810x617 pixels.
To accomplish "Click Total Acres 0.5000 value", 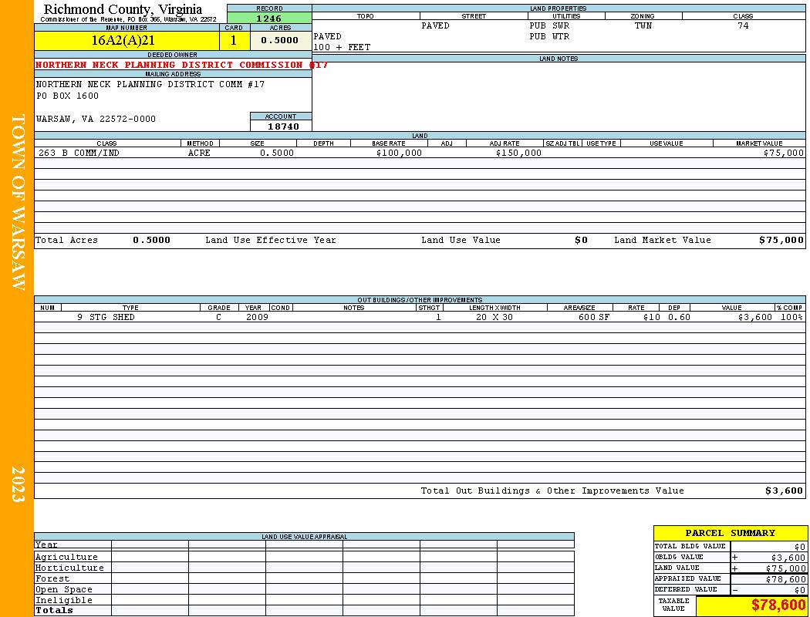I will tap(151, 240).
